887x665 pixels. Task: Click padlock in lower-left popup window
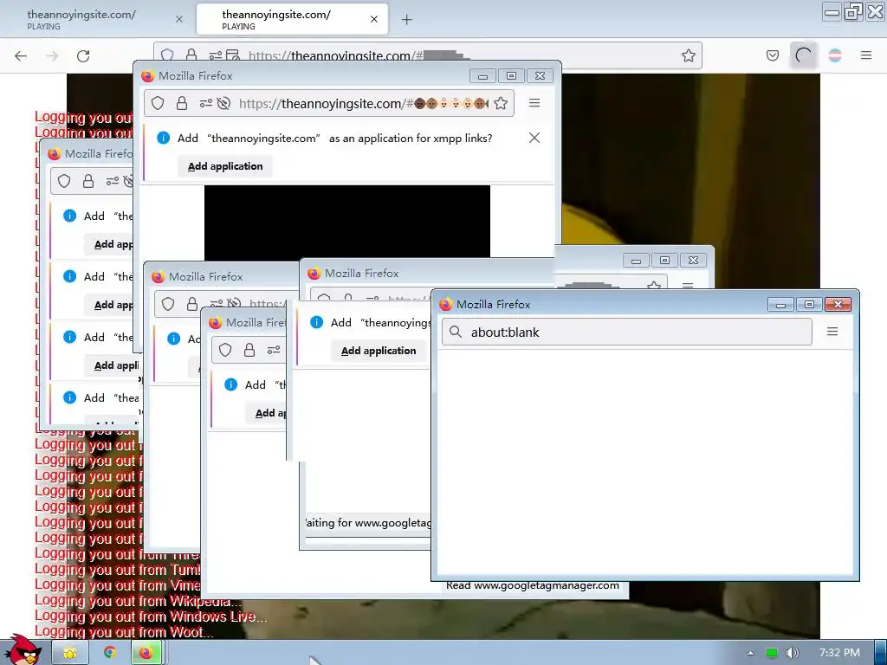[x=192, y=304]
